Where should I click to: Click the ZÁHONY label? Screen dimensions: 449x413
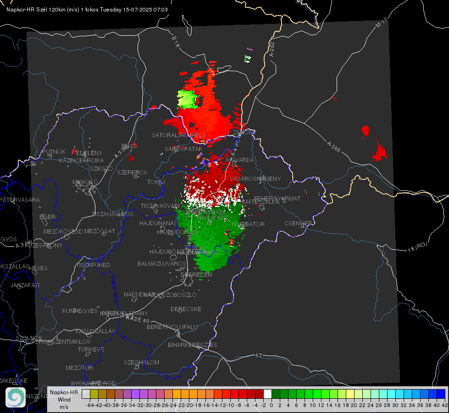coord(244,133)
